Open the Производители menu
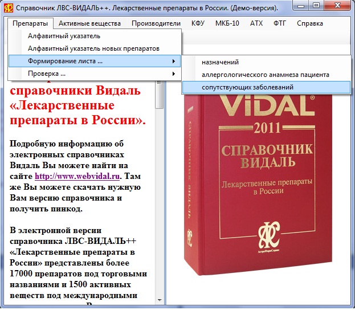Screen dimensions: 355x310 [x=156, y=23]
